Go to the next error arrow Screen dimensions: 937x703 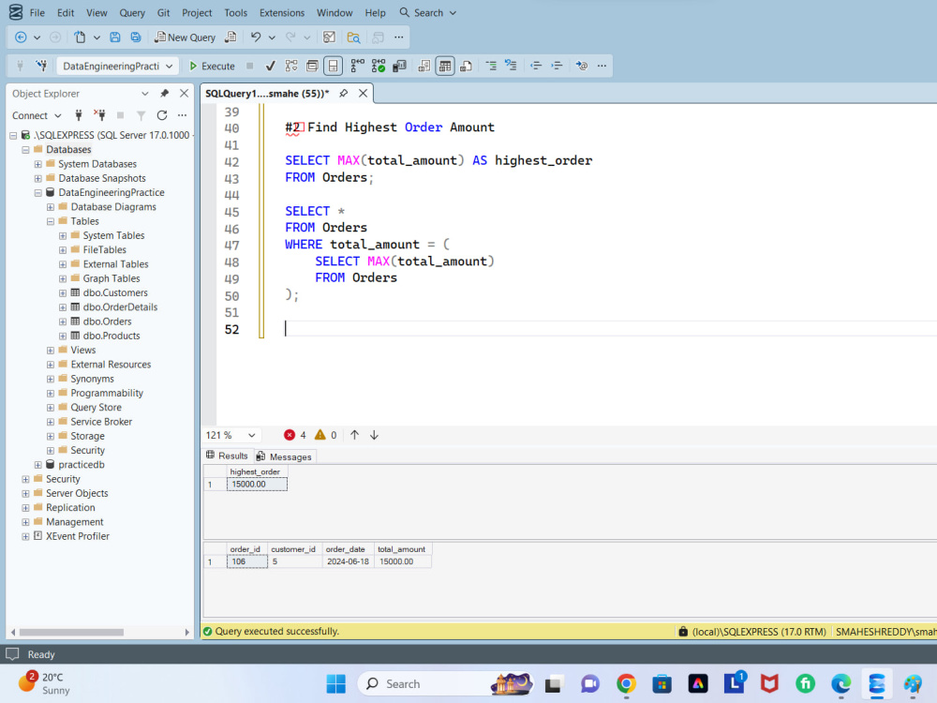tap(374, 435)
